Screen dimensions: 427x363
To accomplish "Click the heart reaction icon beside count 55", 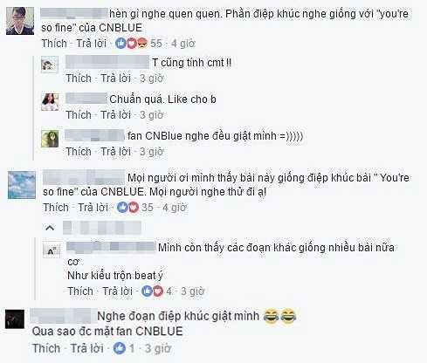I will 131,44.
